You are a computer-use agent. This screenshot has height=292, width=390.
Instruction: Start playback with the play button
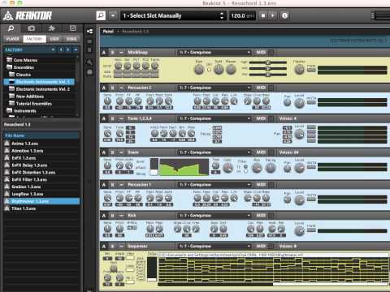coord(273,15)
